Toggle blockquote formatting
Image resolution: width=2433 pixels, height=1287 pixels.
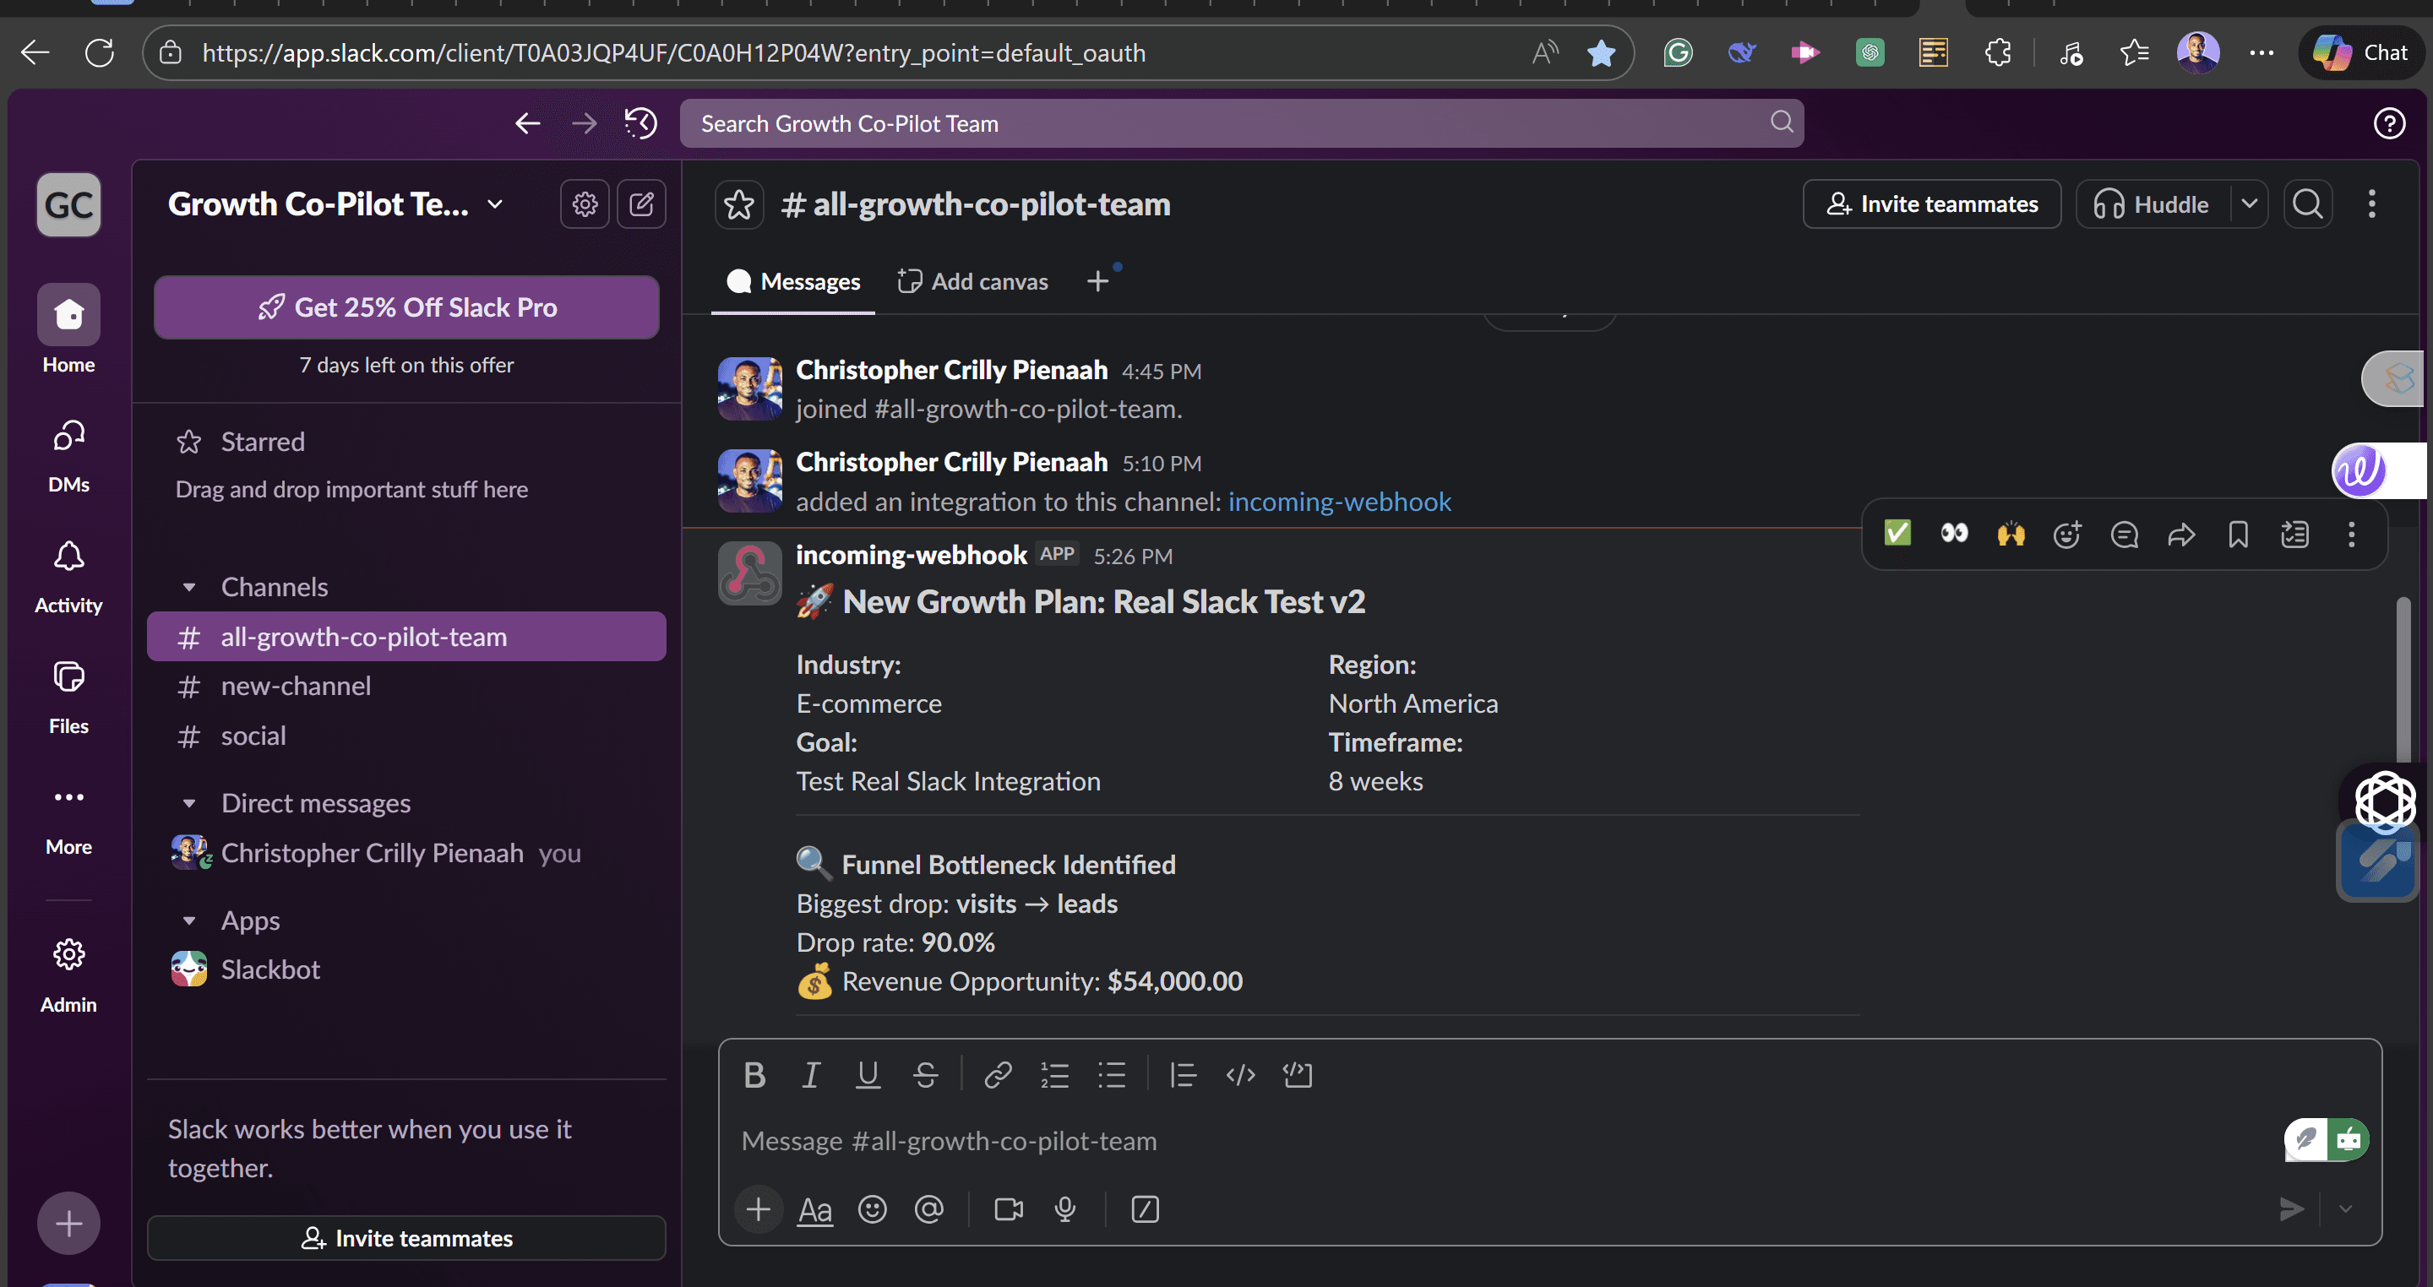pyautogui.click(x=1183, y=1074)
